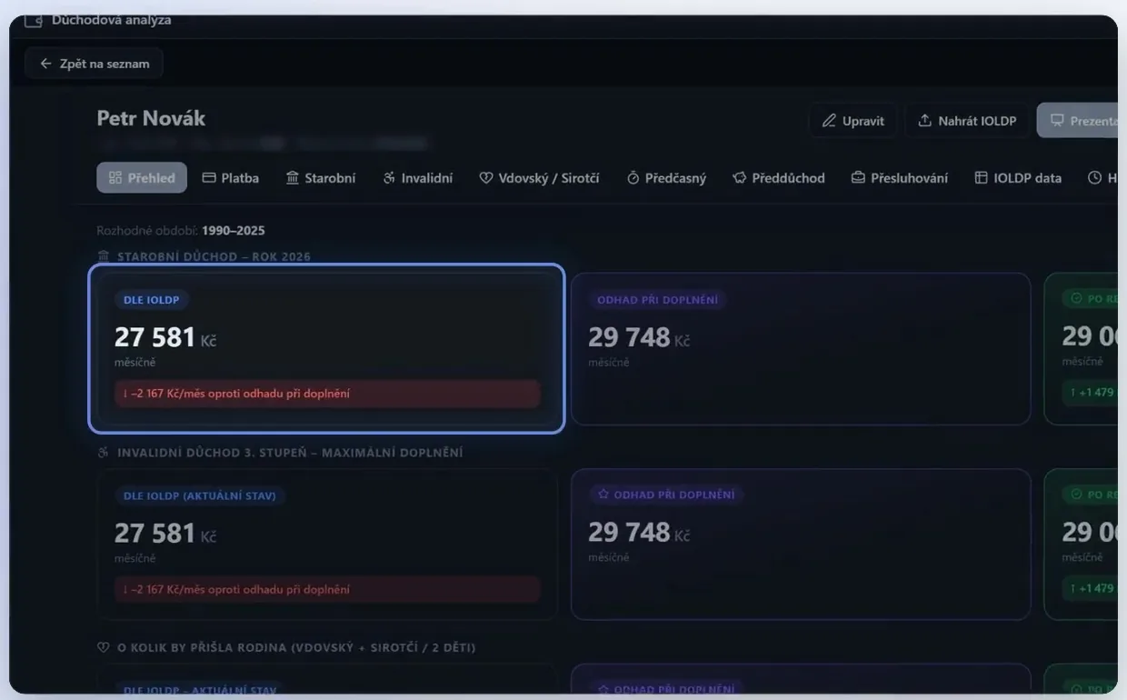Go to the Předdůchod tab
Screen dimensions: 1127x700
779,178
